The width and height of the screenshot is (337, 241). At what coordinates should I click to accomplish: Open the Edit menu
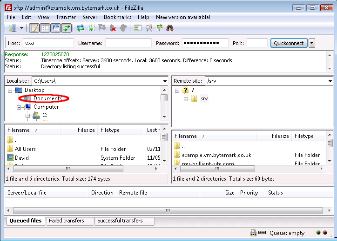27,17
